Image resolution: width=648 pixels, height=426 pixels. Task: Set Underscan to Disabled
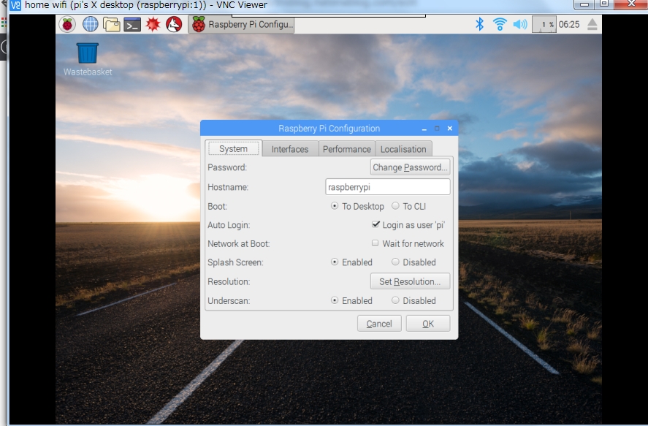click(x=413, y=300)
